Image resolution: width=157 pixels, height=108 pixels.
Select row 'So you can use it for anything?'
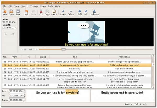coord(77,65)
